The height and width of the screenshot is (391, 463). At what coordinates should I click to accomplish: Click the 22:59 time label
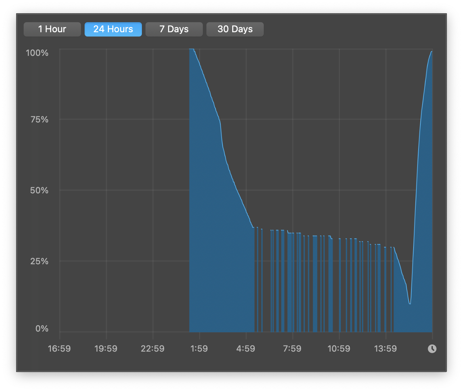[153, 349]
